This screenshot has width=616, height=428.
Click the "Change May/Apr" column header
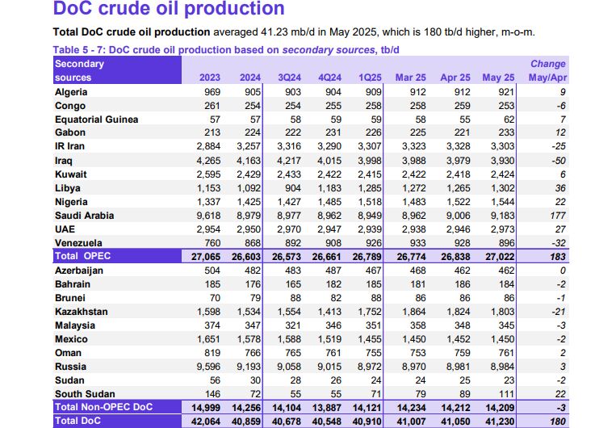pos(547,71)
